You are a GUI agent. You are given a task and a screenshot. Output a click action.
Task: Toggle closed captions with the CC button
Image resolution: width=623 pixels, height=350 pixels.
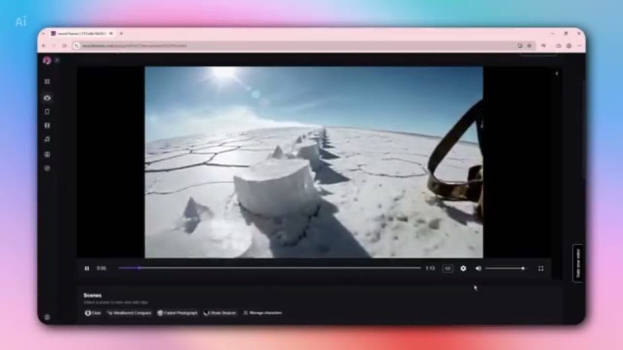click(x=448, y=269)
